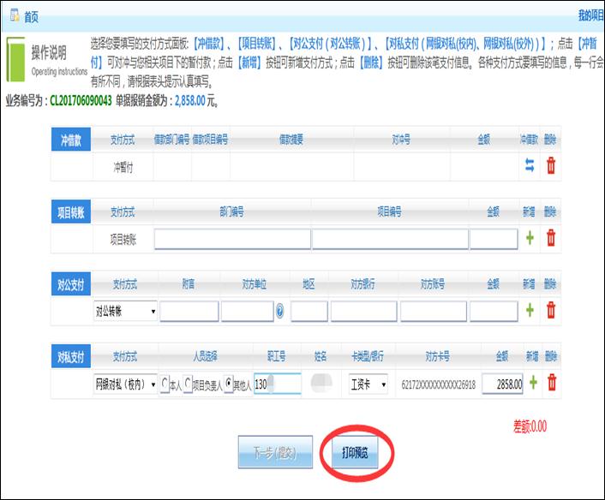Click the 对公支付 金额 input field

(x=494, y=311)
